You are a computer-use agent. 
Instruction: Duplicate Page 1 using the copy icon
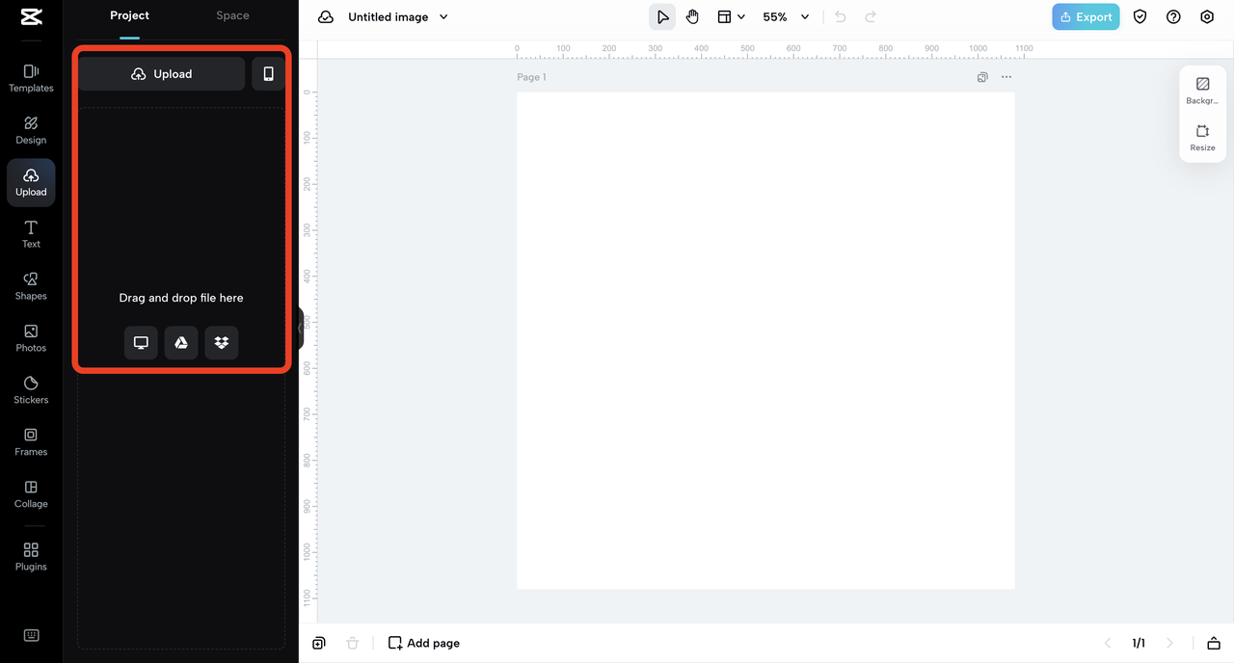tap(982, 77)
